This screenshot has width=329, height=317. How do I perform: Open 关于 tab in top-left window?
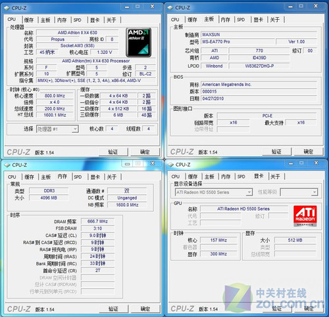[x=111, y=20]
